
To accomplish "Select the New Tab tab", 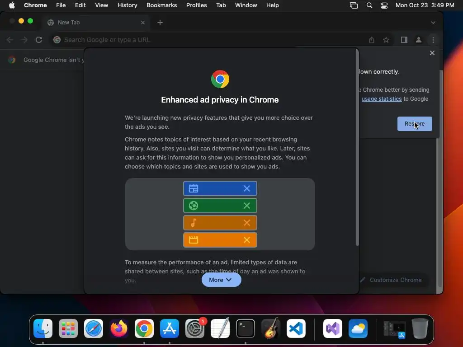I will pyautogui.click(x=96, y=23).
